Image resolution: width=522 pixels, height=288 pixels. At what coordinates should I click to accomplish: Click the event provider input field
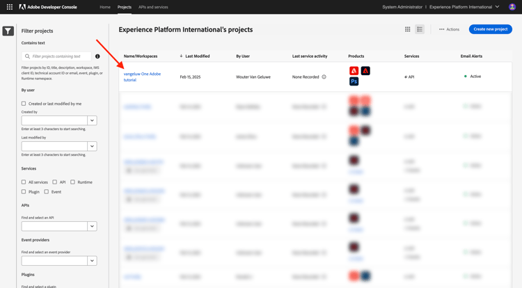pyautogui.click(x=54, y=261)
